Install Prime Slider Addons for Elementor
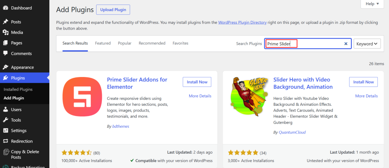Screen dimensions: 389x168 coord(197,82)
